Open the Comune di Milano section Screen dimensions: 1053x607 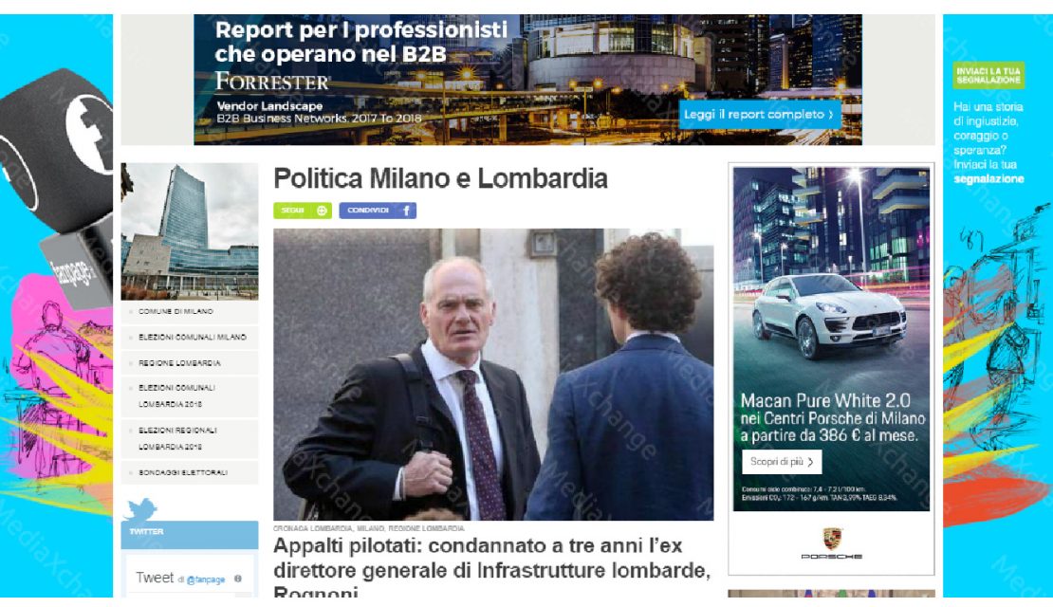190,311
